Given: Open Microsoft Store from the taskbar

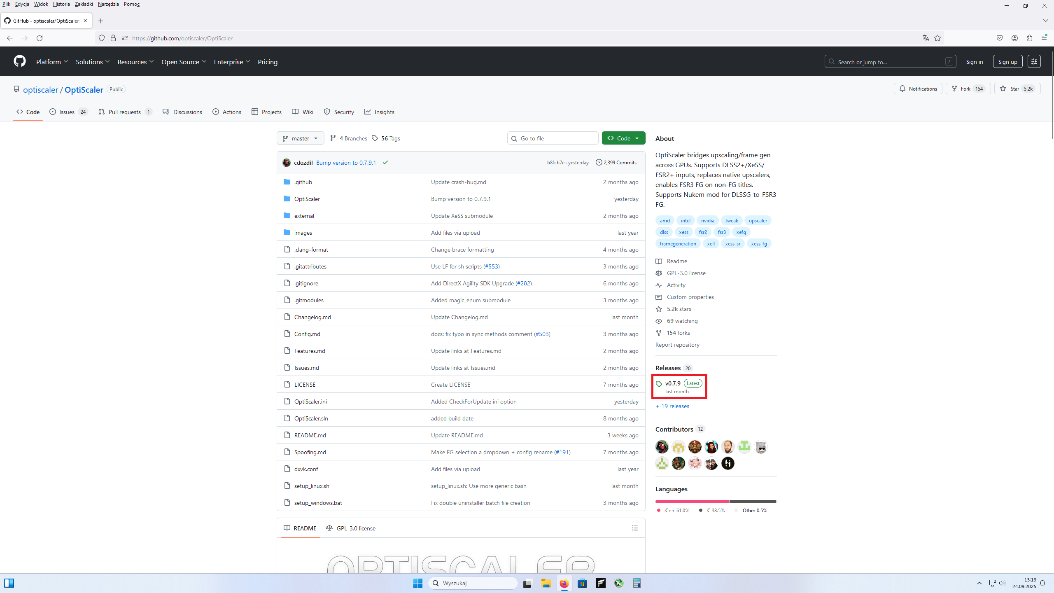Looking at the screenshot, I should [x=582, y=583].
